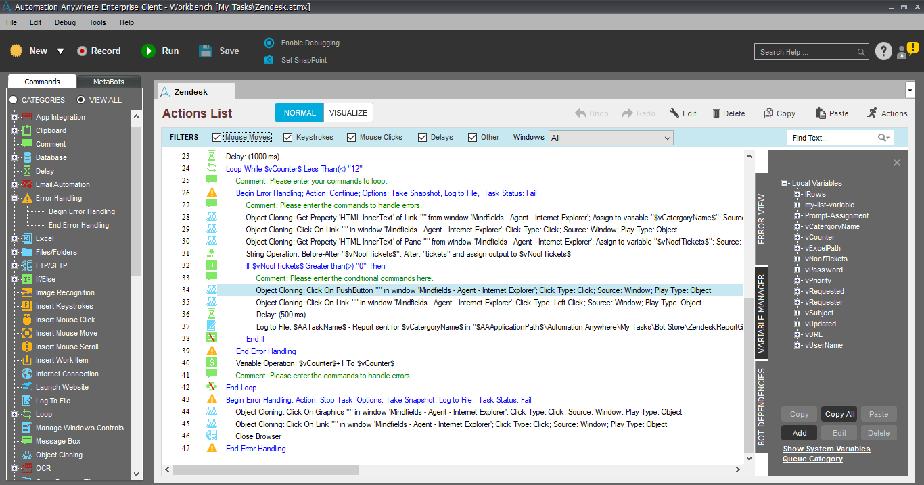Viewport: 924px width, 485px height.
Task: Click the Set SnapPoint camera icon
Action: pos(269,60)
